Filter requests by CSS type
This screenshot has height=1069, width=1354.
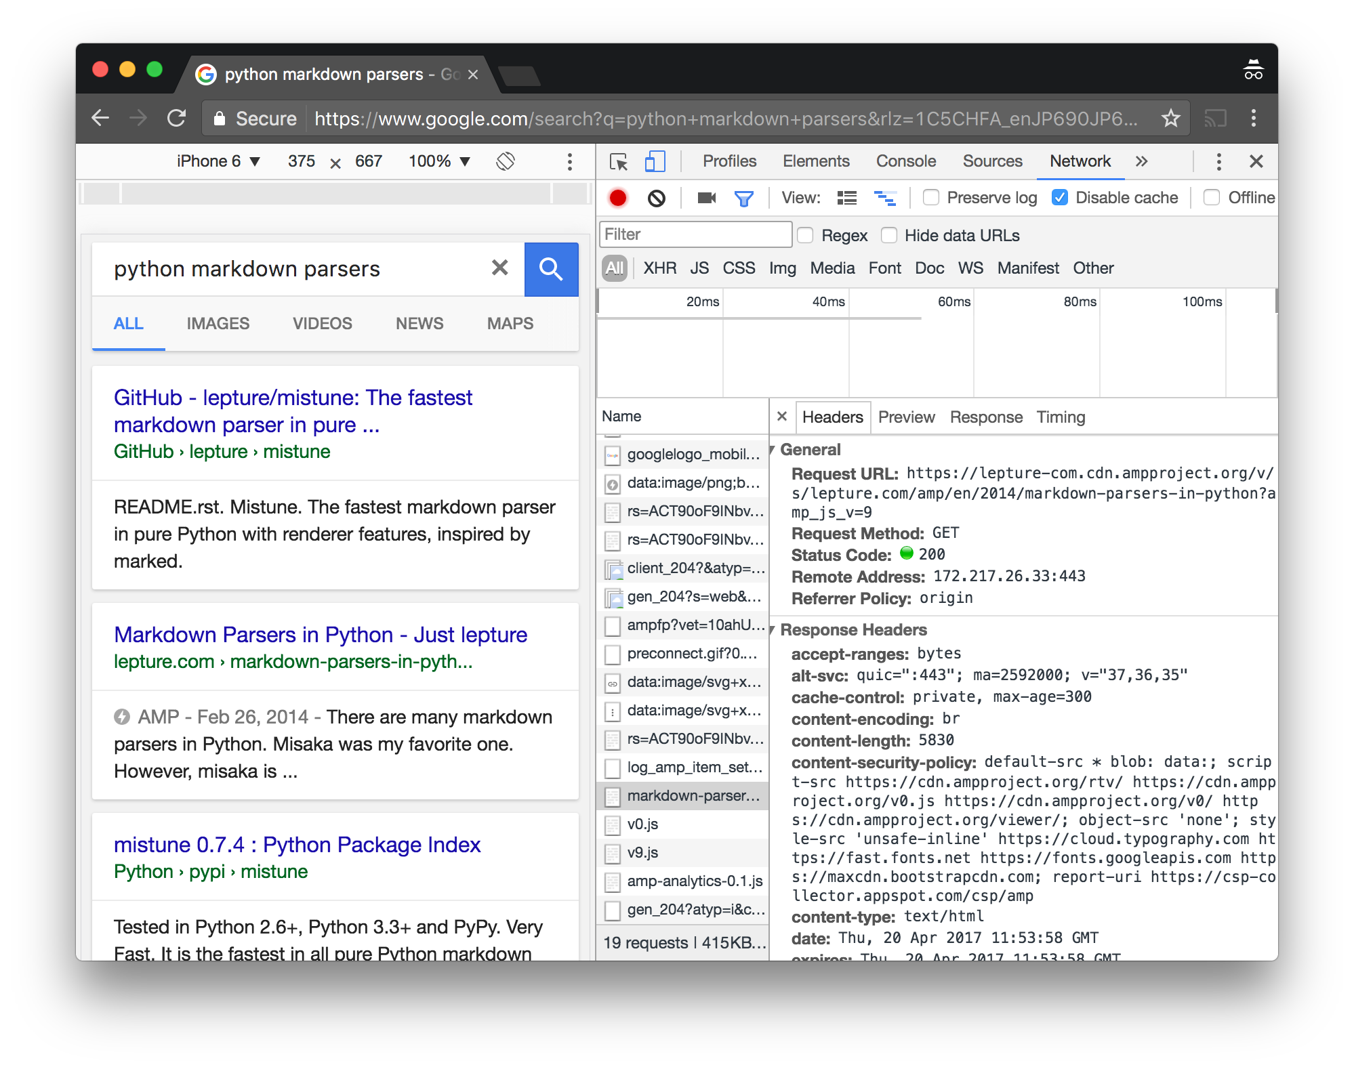[x=739, y=268]
